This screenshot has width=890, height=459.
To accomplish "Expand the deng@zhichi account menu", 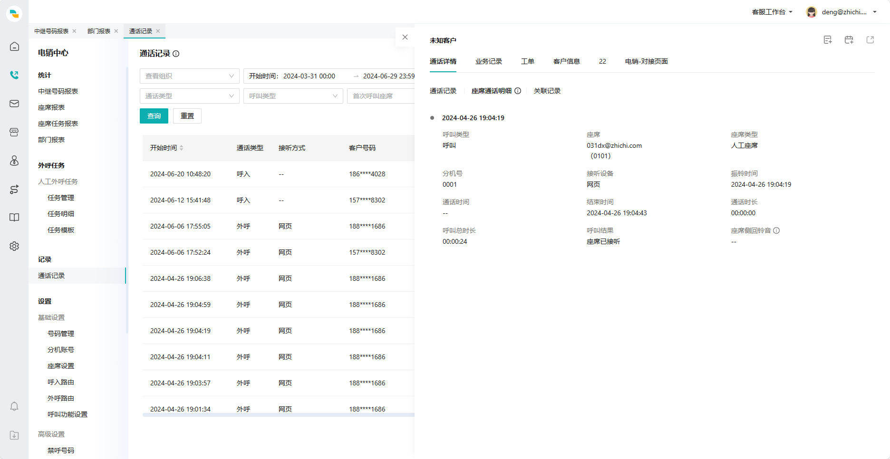I will 849,12.
